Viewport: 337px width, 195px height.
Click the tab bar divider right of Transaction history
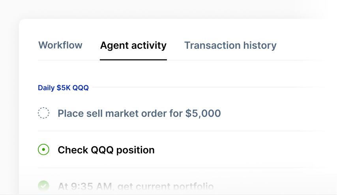click(300, 60)
